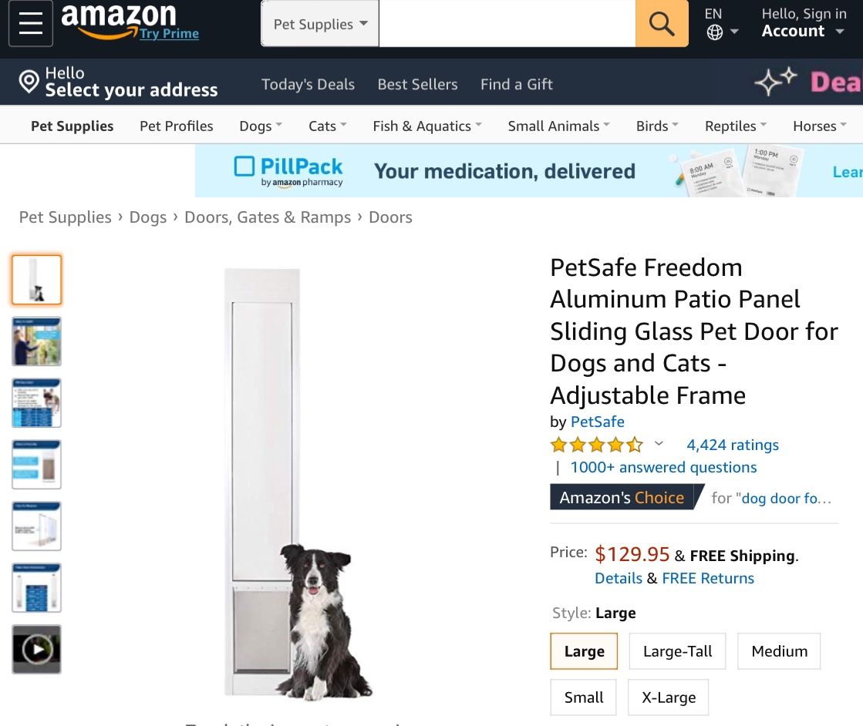
Task: Expand the Dogs category menu
Action: point(261,126)
